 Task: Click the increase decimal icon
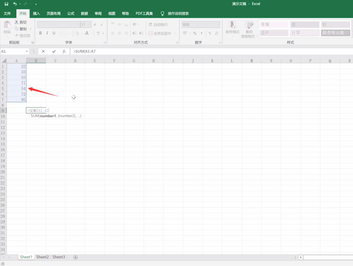pos(210,33)
